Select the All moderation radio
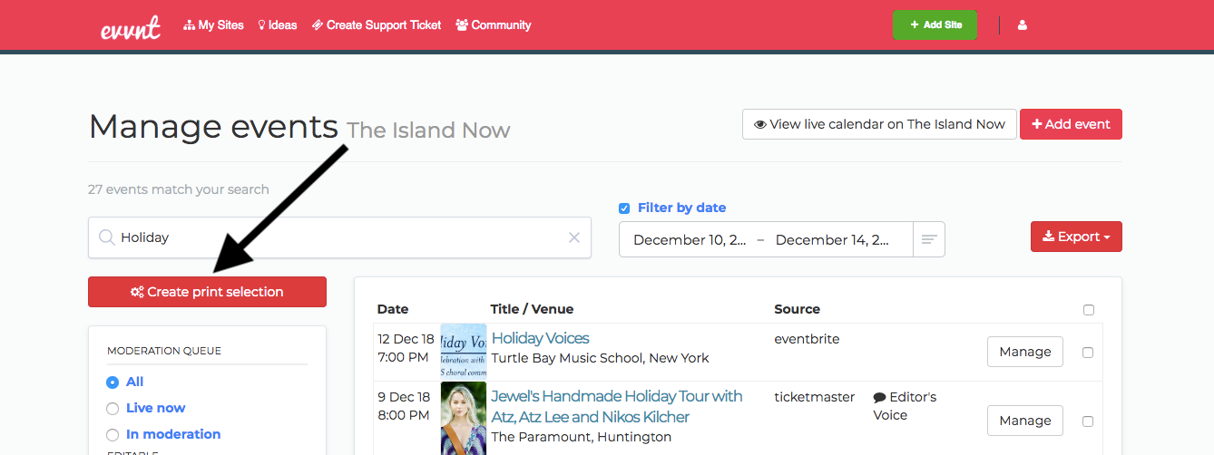1214x455 pixels. pos(113,382)
